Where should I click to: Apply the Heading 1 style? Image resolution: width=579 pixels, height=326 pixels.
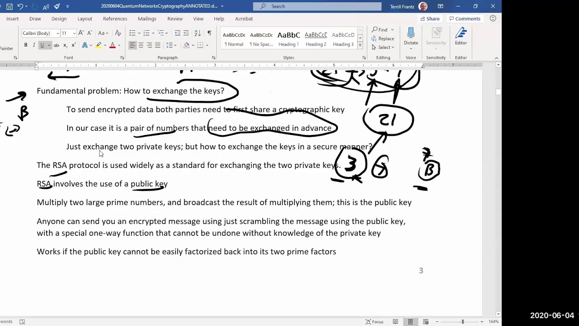(289, 39)
